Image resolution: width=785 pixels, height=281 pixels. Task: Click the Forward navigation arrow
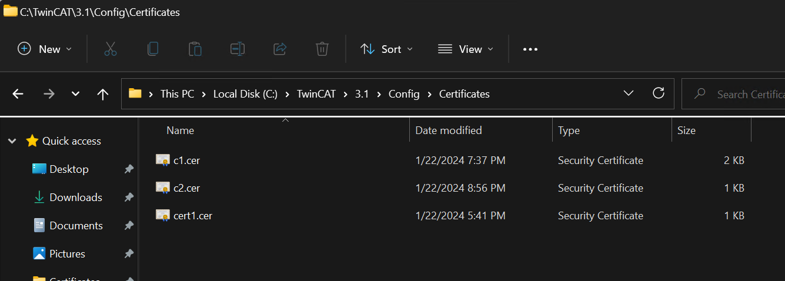[x=49, y=94]
